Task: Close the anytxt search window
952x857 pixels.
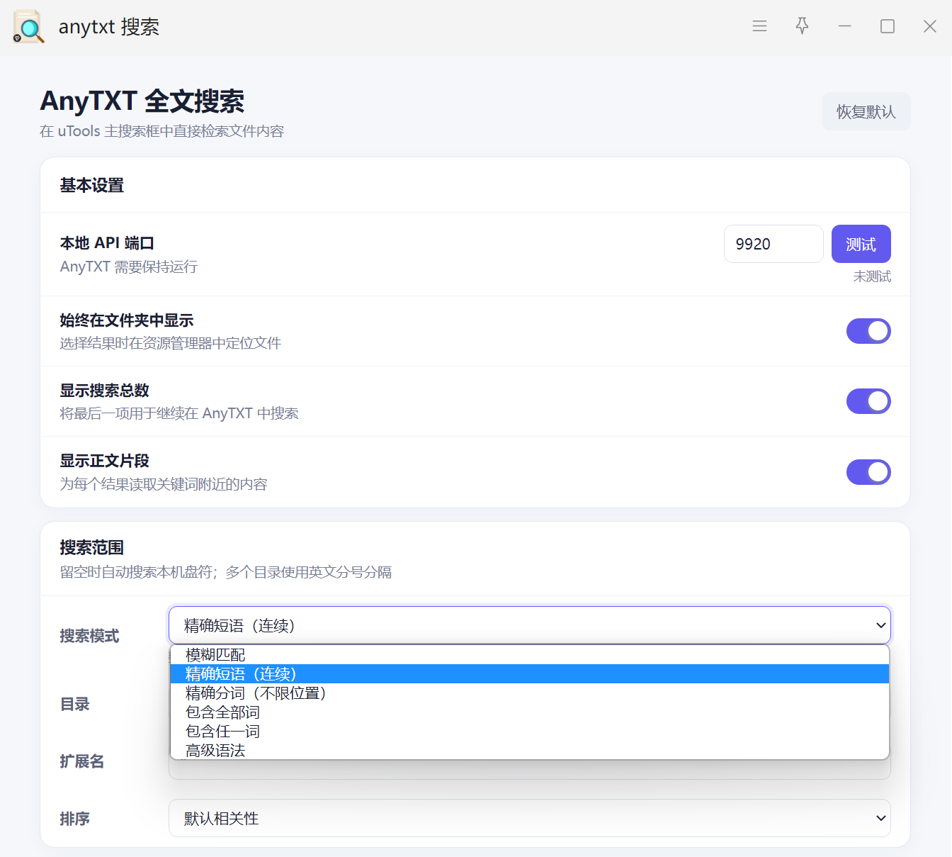Action: click(930, 26)
